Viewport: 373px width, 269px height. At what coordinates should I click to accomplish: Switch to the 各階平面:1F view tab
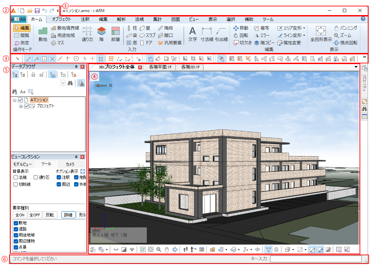(x=159, y=67)
